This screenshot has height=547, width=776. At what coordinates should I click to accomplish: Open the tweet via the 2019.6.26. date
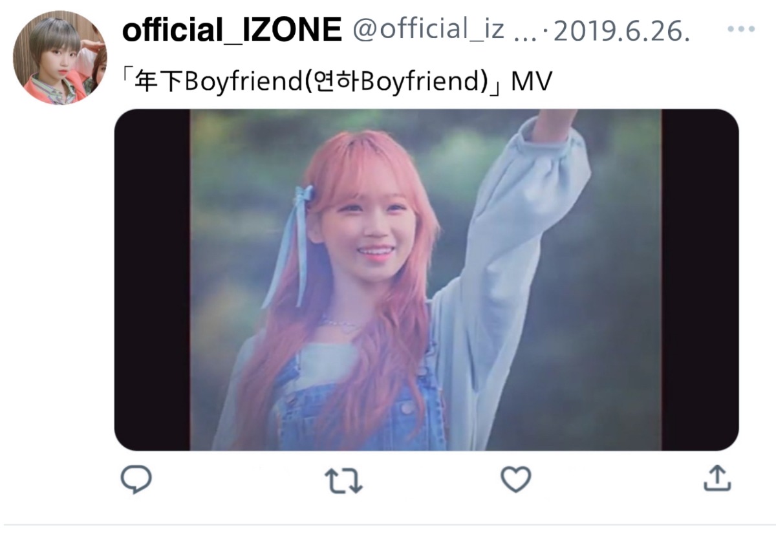pos(621,31)
